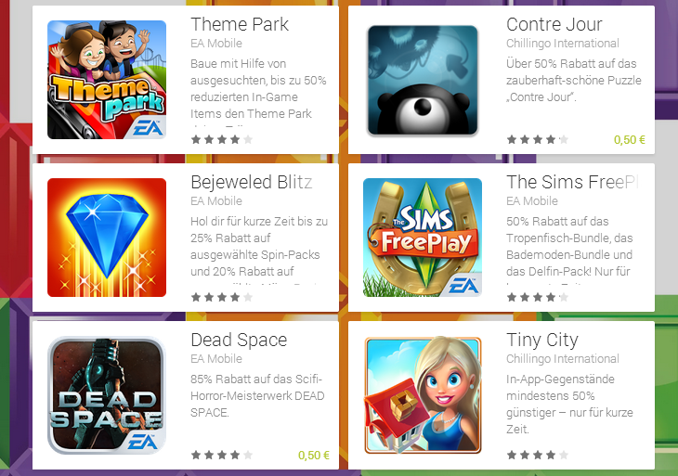
Task: Click the Dead Space title
Action: 239,340
